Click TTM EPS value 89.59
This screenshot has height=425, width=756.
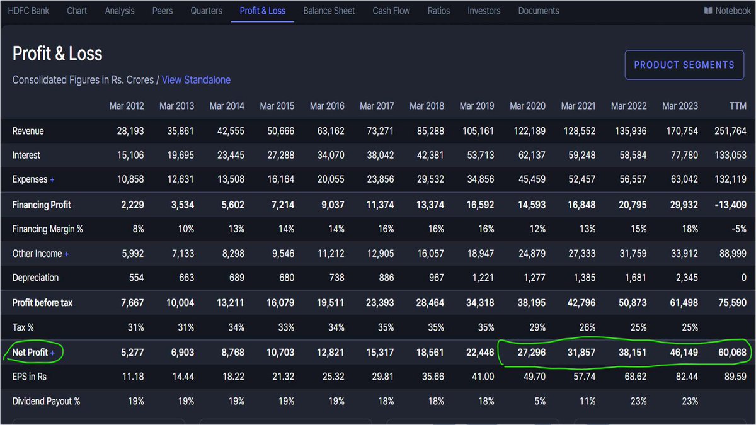[x=735, y=377]
